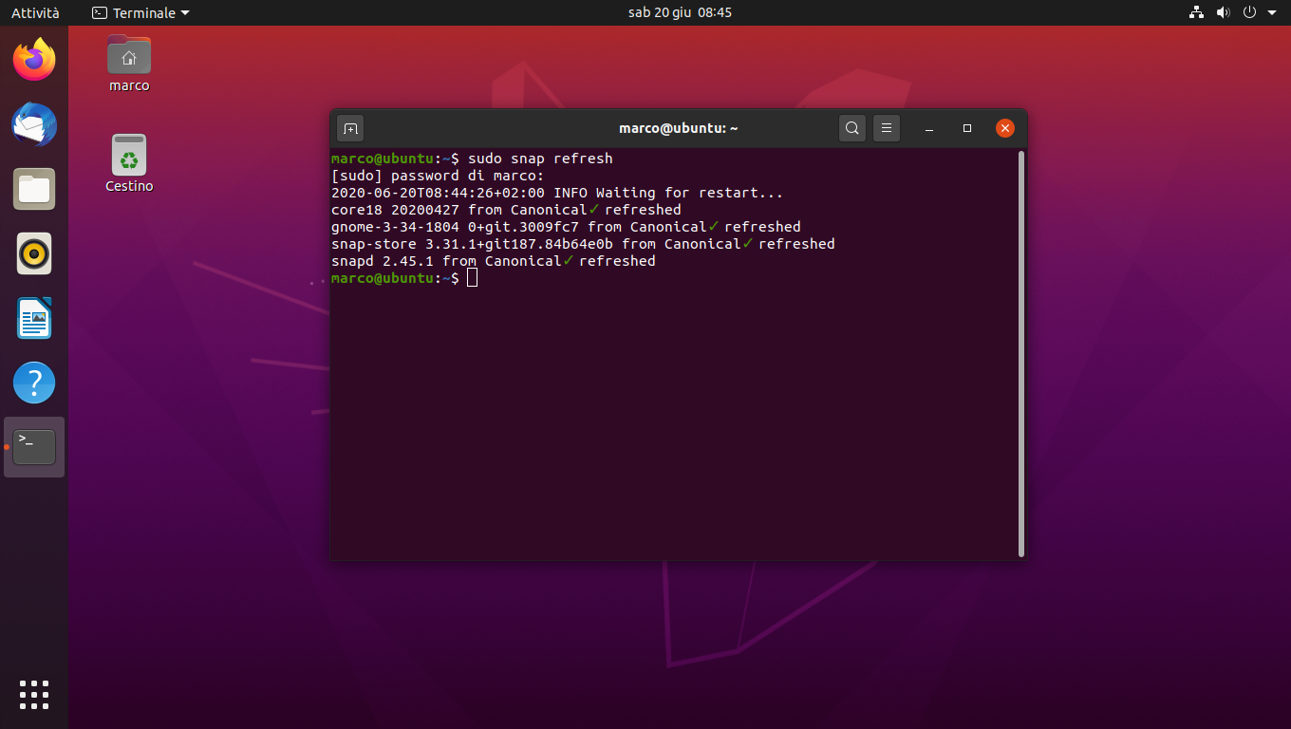
Task: Launch Thunderbird mail from the dock
Action: tap(34, 124)
